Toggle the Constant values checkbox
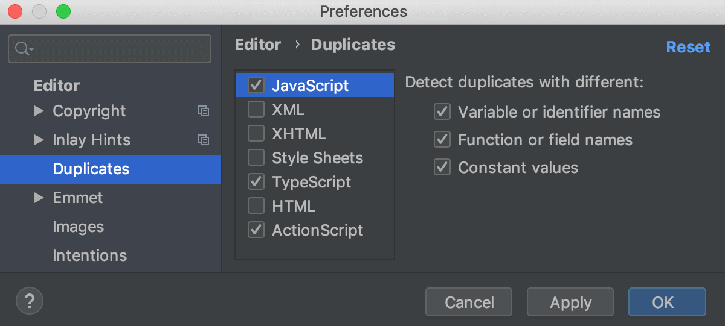725x326 pixels. (x=442, y=168)
